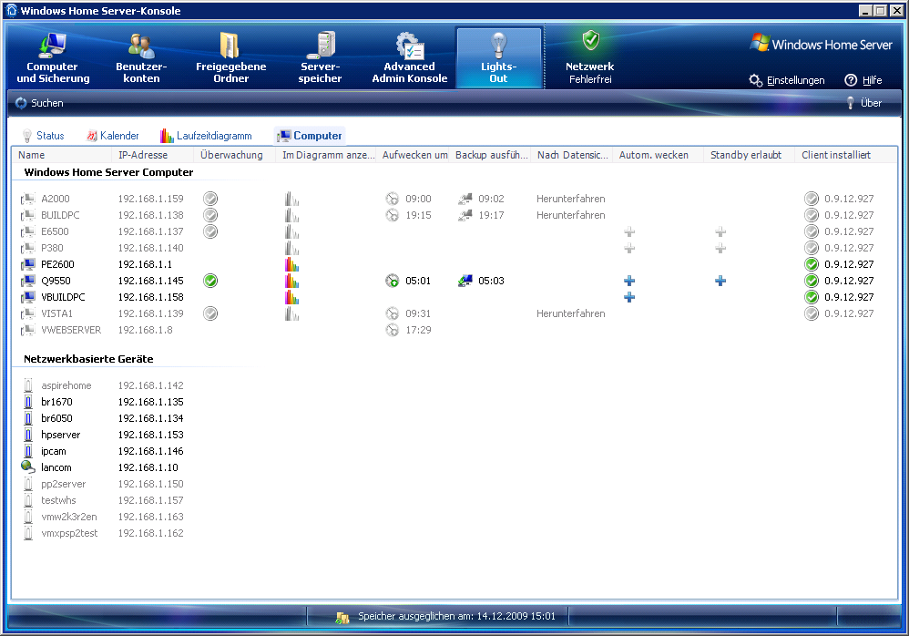Switch to the Laufzeitdiagramm tab
The width and height of the screenshot is (909, 636).
(x=206, y=136)
